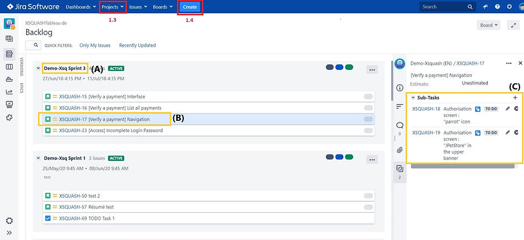Click blue In Progress badge in Sprint 3 header
This screenshot has width=524, height=240.
point(340,68)
